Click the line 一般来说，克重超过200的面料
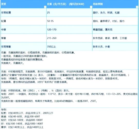Viewport: 139px width, 129px height. coord(24,56)
